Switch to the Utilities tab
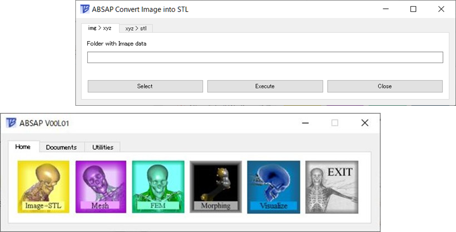The image size is (456, 232). pos(103,147)
